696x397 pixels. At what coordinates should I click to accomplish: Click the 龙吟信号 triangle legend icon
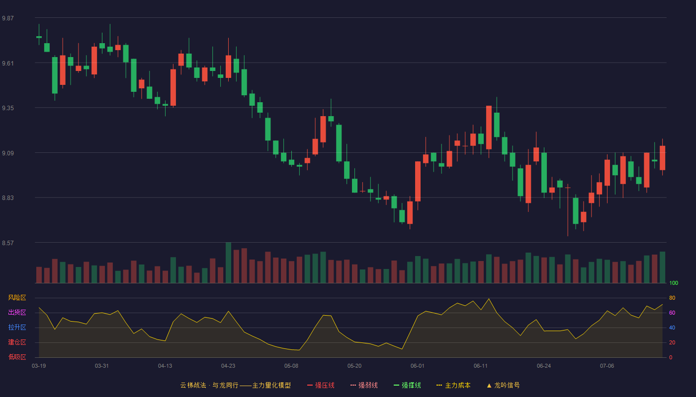click(x=489, y=385)
